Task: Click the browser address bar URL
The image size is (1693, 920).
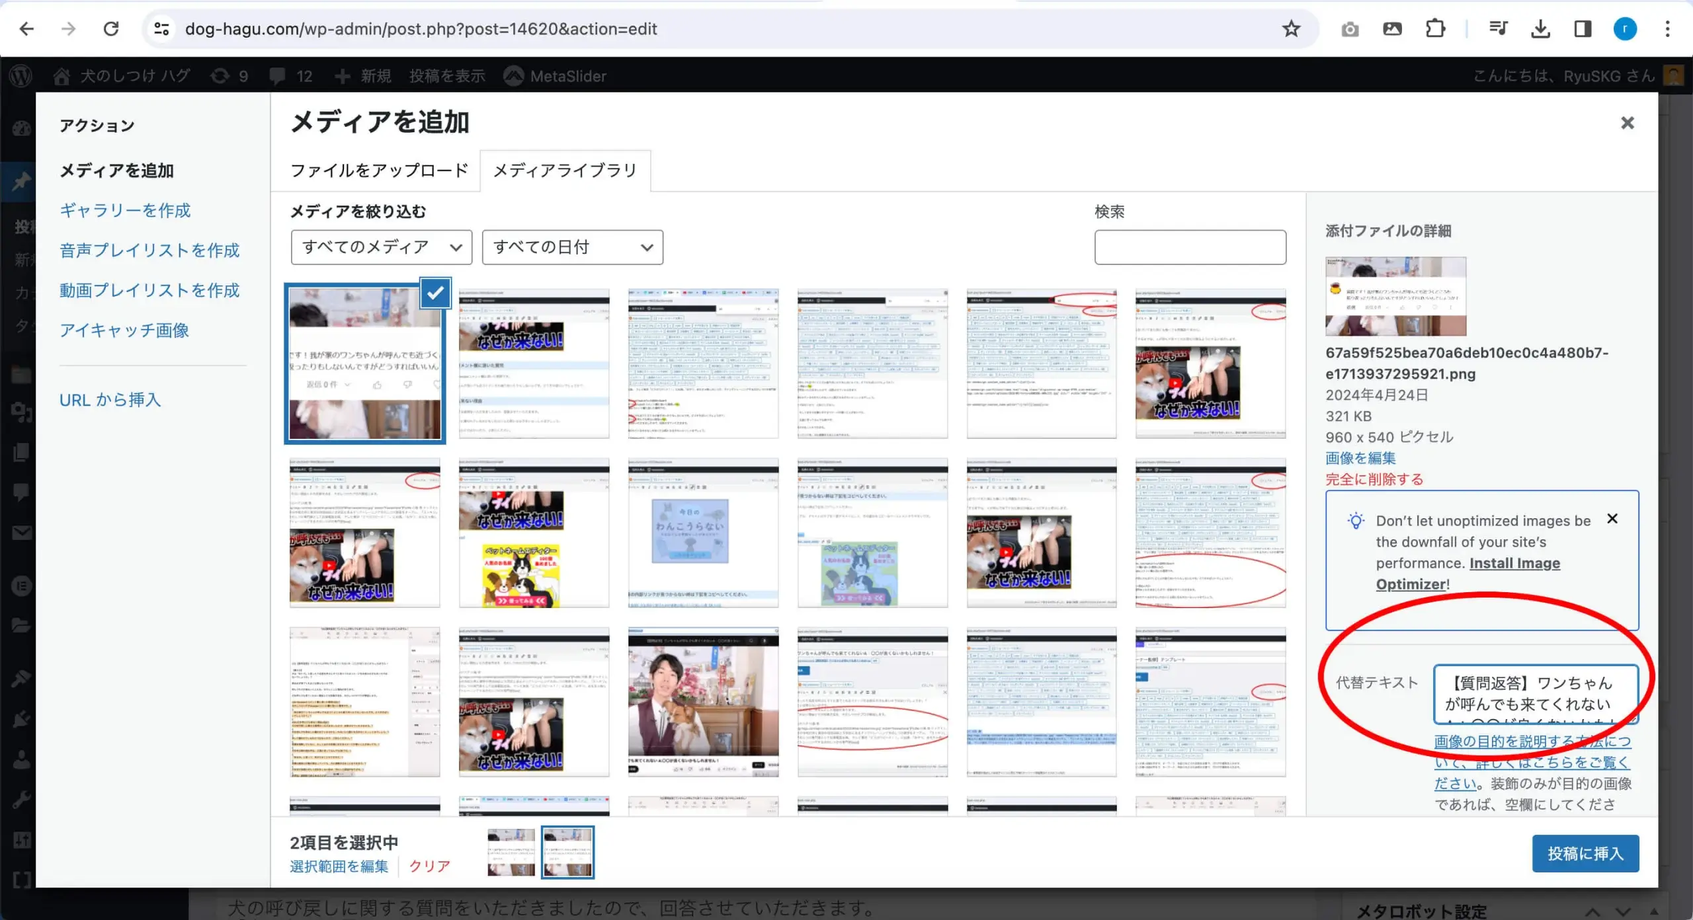Action: [x=421, y=29]
